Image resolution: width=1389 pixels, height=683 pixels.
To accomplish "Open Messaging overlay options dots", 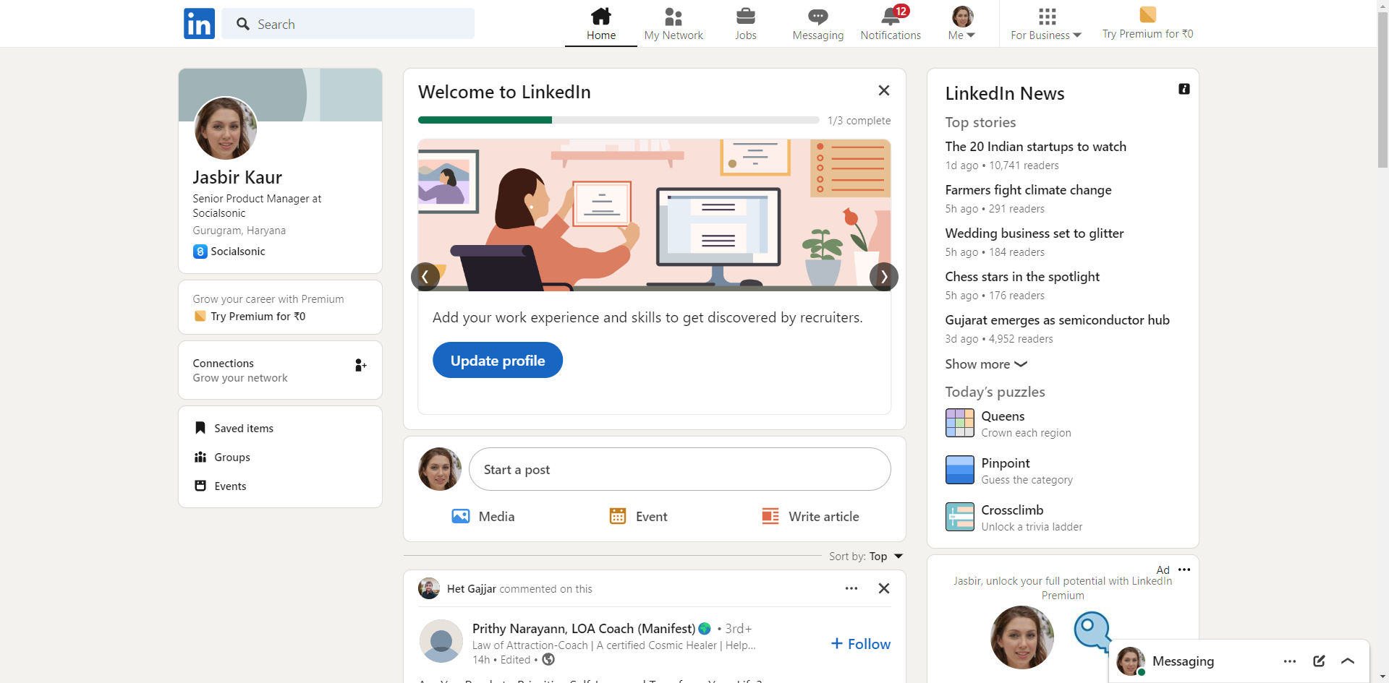I will click(x=1290, y=661).
